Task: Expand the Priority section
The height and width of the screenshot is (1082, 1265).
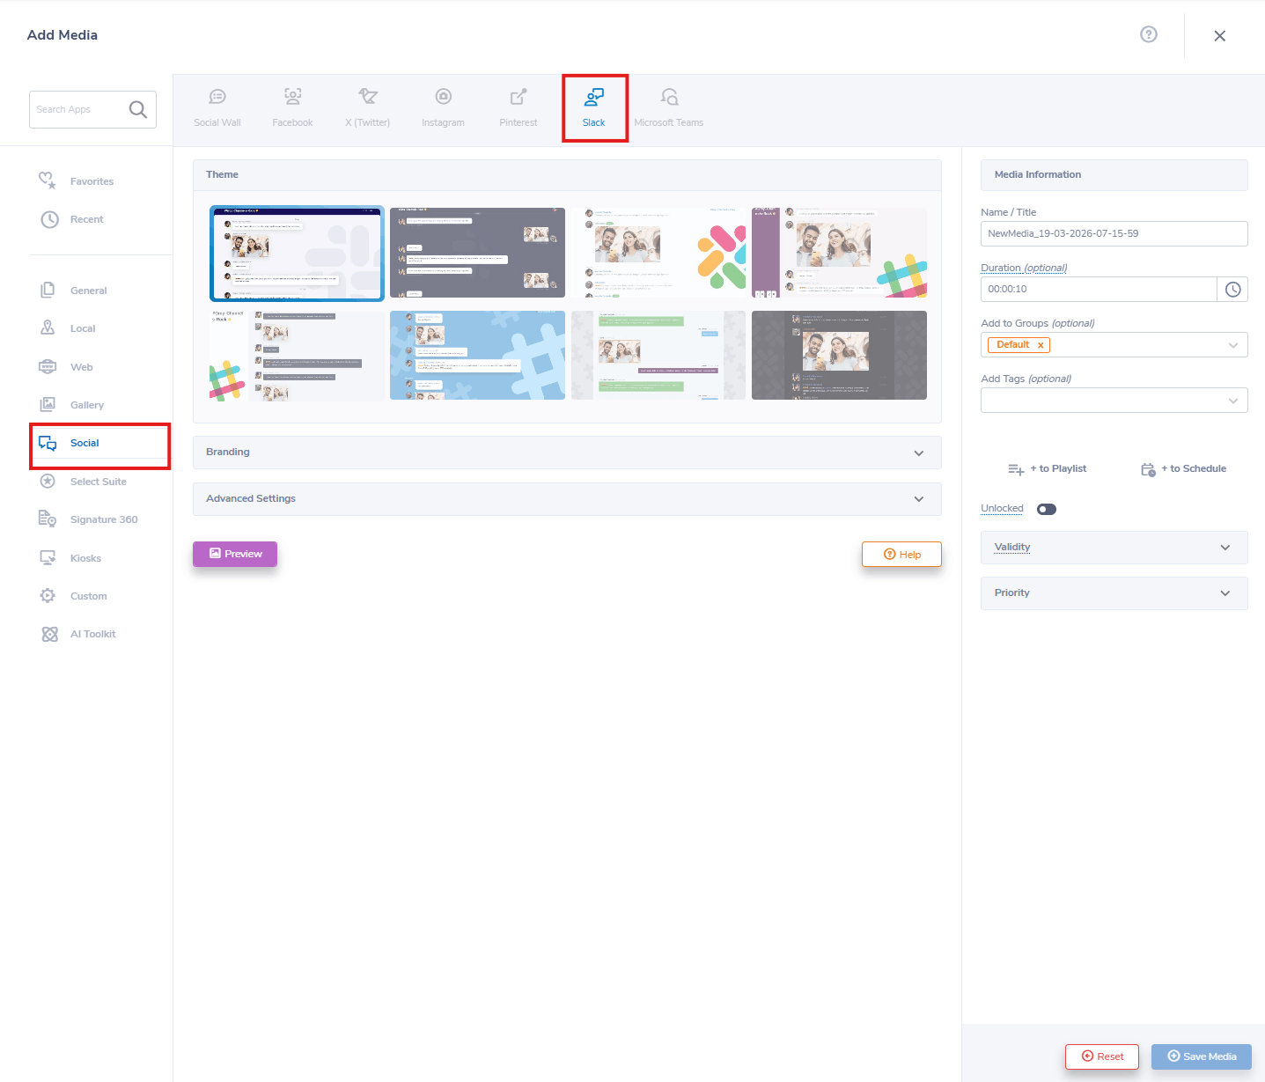Action: click(1114, 593)
